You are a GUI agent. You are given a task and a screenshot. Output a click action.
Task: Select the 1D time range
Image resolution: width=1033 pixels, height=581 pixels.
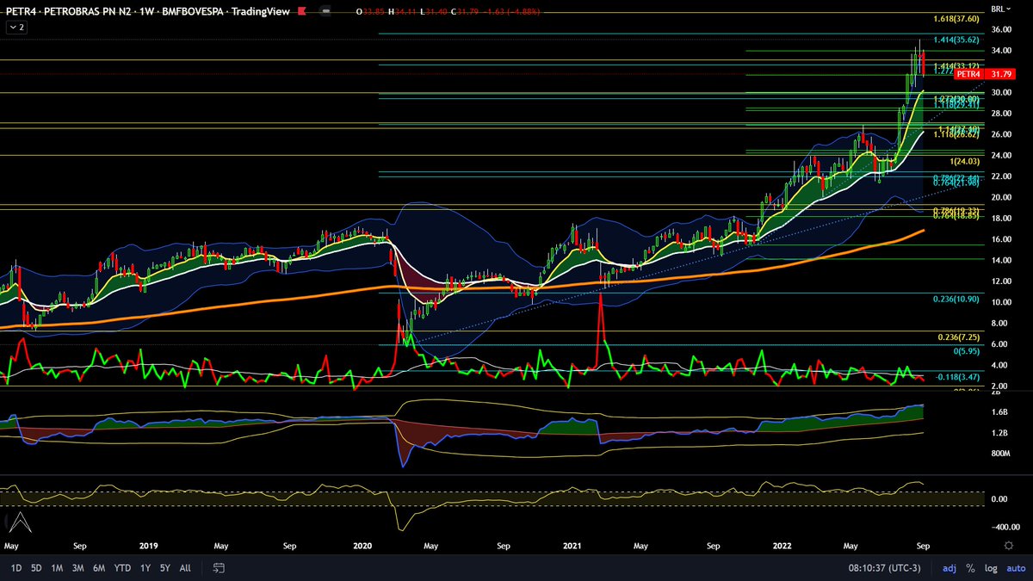pos(16,568)
